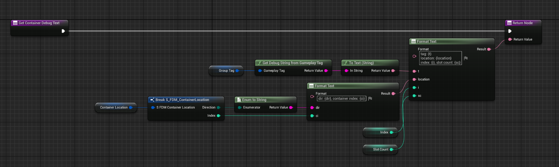
Task: Select the Container Location variable node
Action: click(116, 107)
